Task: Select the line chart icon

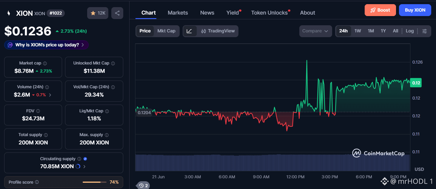Action: coord(190,31)
